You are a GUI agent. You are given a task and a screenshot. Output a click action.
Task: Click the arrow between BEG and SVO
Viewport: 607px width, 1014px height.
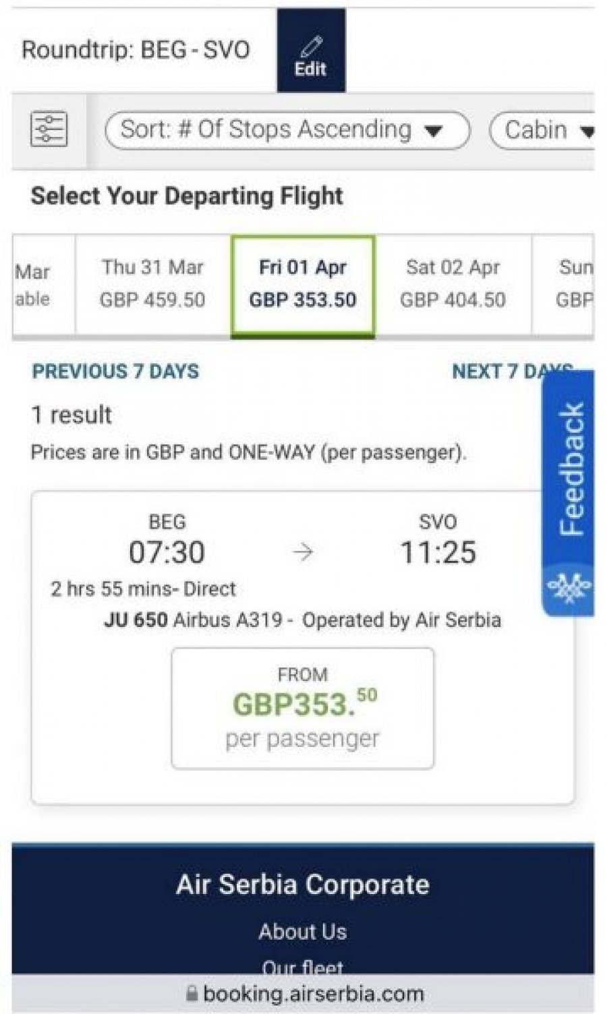303,553
